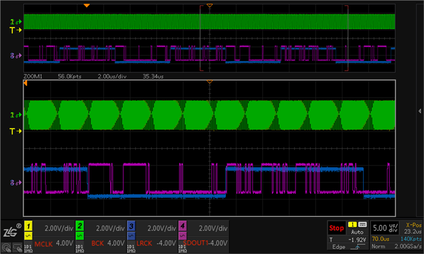Select channel 4 2.00V/div scale value
Screen dimensions: 424x254
213,228
